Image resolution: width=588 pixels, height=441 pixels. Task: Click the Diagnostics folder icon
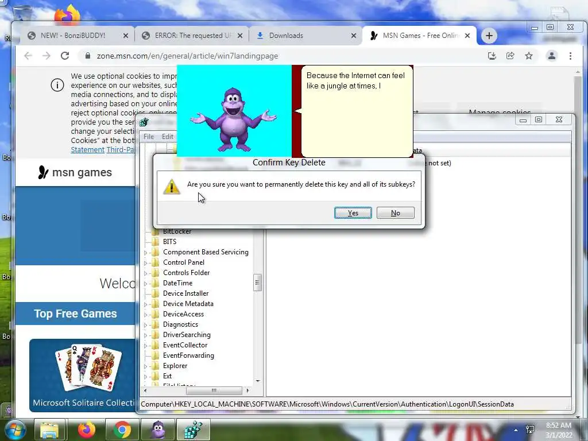point(155,324)
